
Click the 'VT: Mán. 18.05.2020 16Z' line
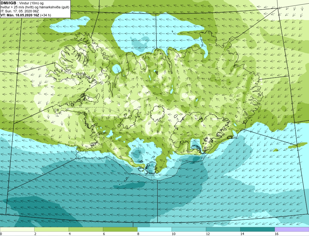(x=20, y=15)
